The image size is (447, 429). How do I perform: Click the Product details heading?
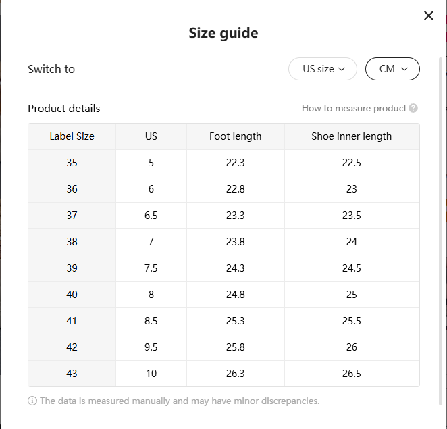(64, 108)
